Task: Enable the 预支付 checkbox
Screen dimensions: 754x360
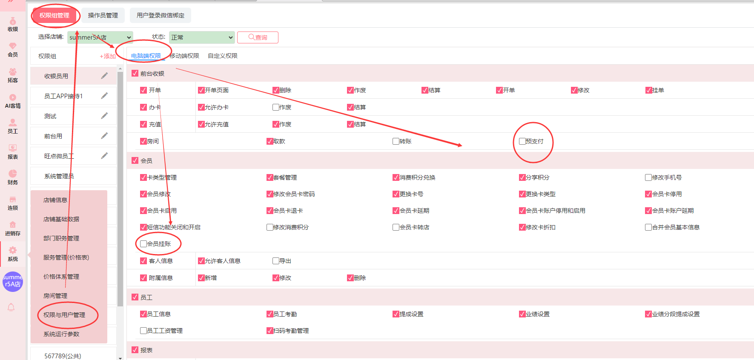Action: point(522,141)
